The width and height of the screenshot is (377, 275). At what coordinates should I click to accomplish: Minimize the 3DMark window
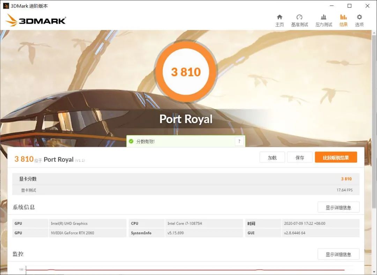(332, 6)
